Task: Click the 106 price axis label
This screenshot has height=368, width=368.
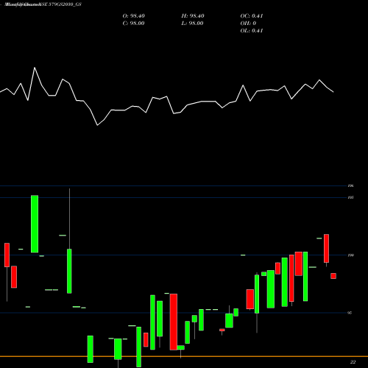Action: [351, 185]
